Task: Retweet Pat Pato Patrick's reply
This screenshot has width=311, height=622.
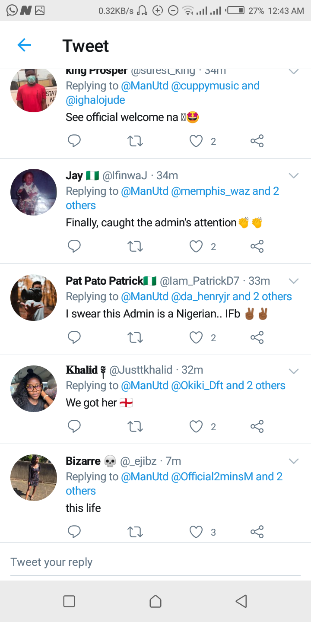Action: click(135, 337)
